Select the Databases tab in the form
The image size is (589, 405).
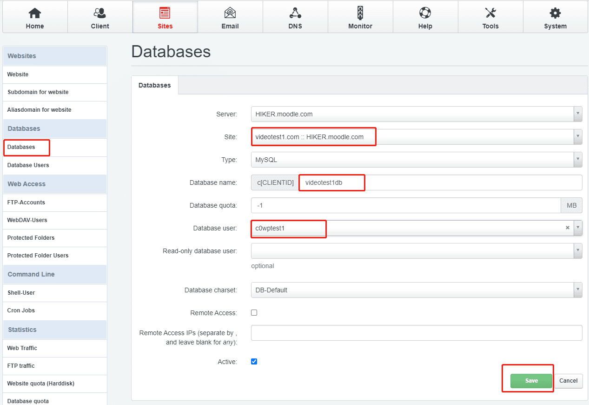(x=155, y=85)
